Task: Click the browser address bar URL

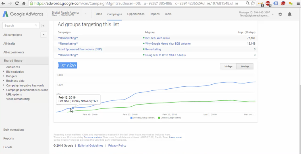Action: point(136,3)
